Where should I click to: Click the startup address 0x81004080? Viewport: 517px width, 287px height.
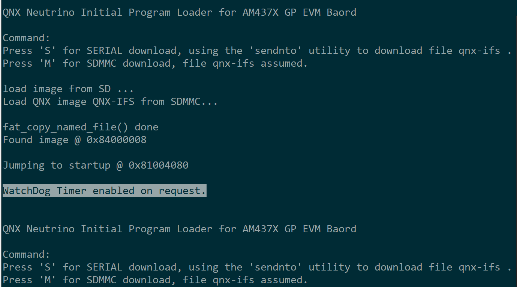(158, 165)
